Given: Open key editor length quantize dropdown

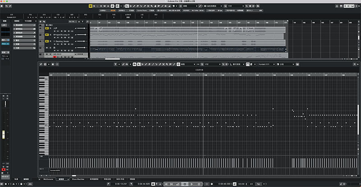Looking at the screenshot, I should [x=237, y=64].
